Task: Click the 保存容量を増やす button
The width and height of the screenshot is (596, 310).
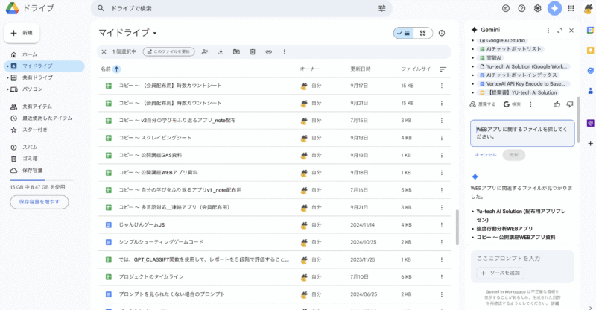Action: coord(39,202)
